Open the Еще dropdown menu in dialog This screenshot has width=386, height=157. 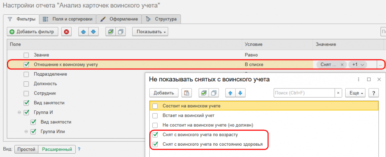click(x=355, y=93)
